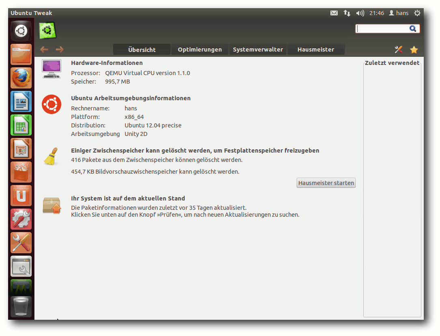Screen dimensions: 440x336
Task: Go forward with the right arrow
Action: pos(60,50)
